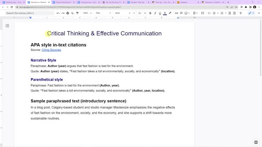Screen dimensions: 262x147
Task: Click the Explore button at bottom right
Action: click(x=256, y=142)
